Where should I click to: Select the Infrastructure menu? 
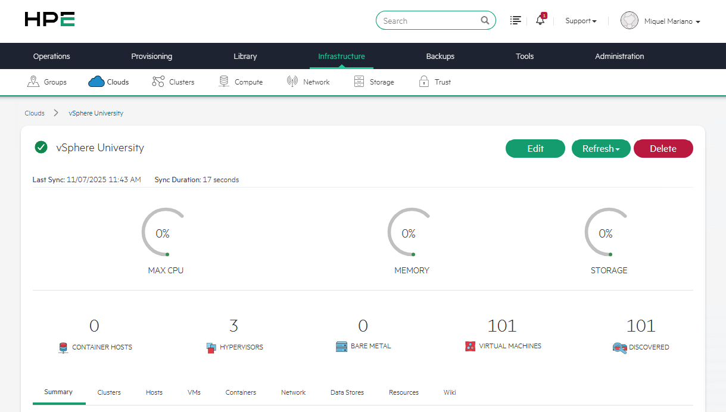[341, 56]
